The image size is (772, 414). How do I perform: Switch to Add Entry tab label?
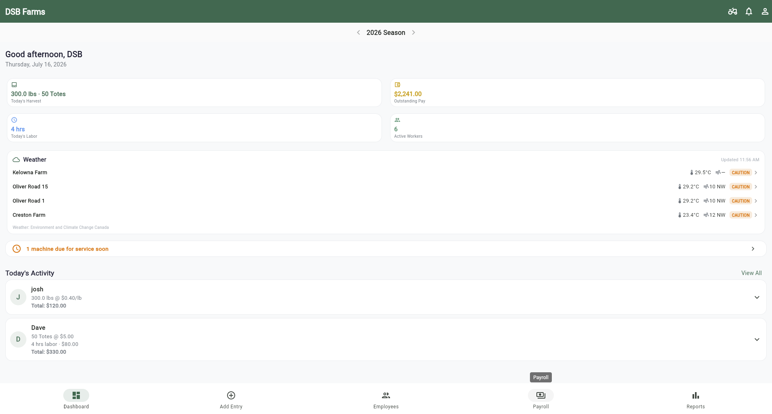(231, 407)
